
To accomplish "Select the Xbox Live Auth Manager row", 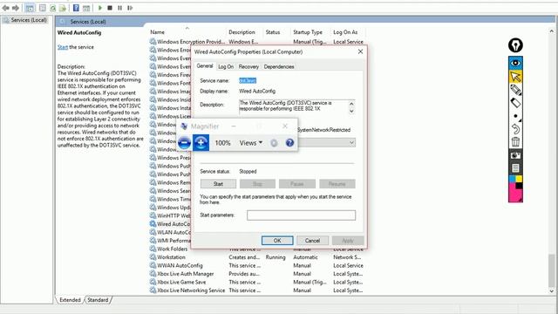I will pos(257,273).
